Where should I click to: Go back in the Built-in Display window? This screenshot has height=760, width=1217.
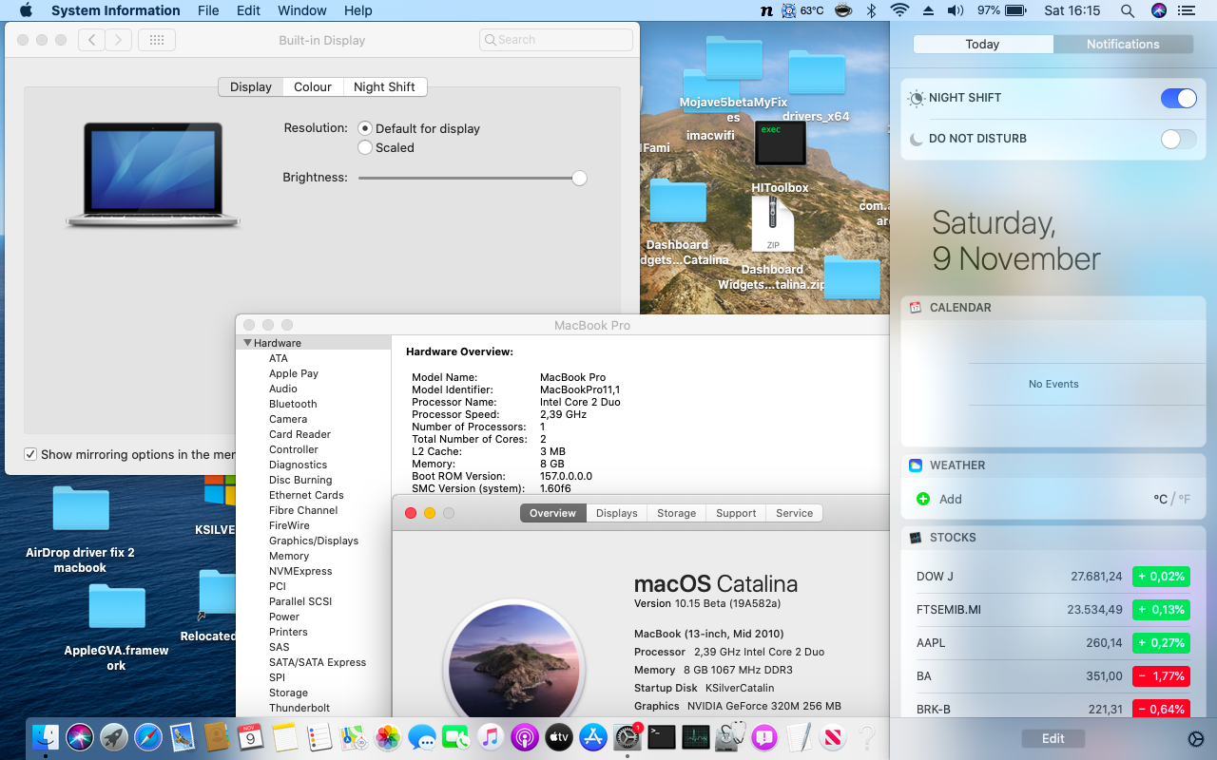91,40
